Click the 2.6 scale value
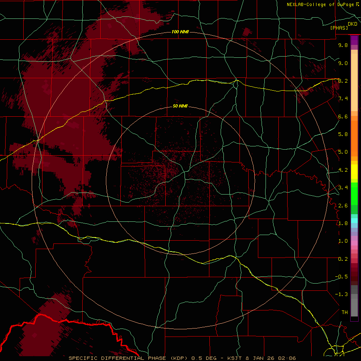Screen dimensions: 361x361 coord(343,205)
